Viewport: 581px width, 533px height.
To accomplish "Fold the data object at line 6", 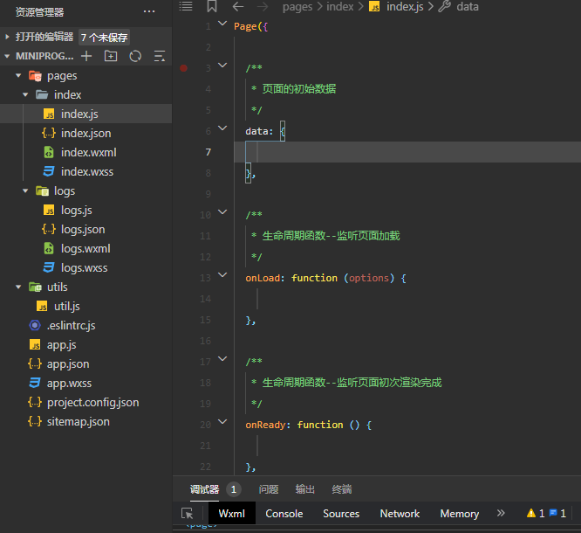I will (x=222, y=128).
